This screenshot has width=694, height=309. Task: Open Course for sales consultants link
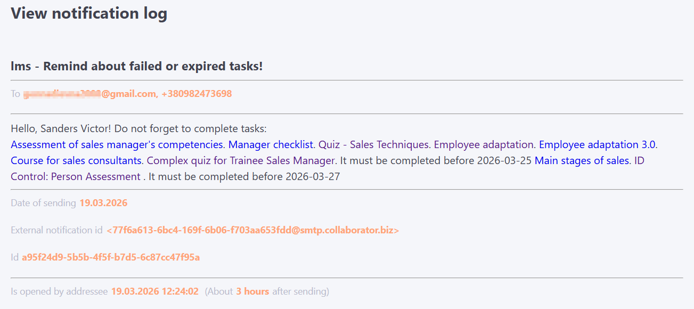(x=76, y=160)
